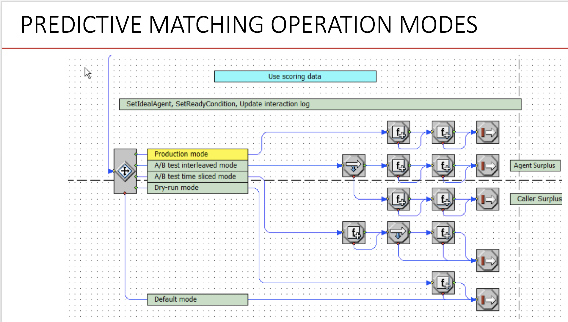
Task: Select the segmentation block with crossed arrows
Action: pos(125,171)
